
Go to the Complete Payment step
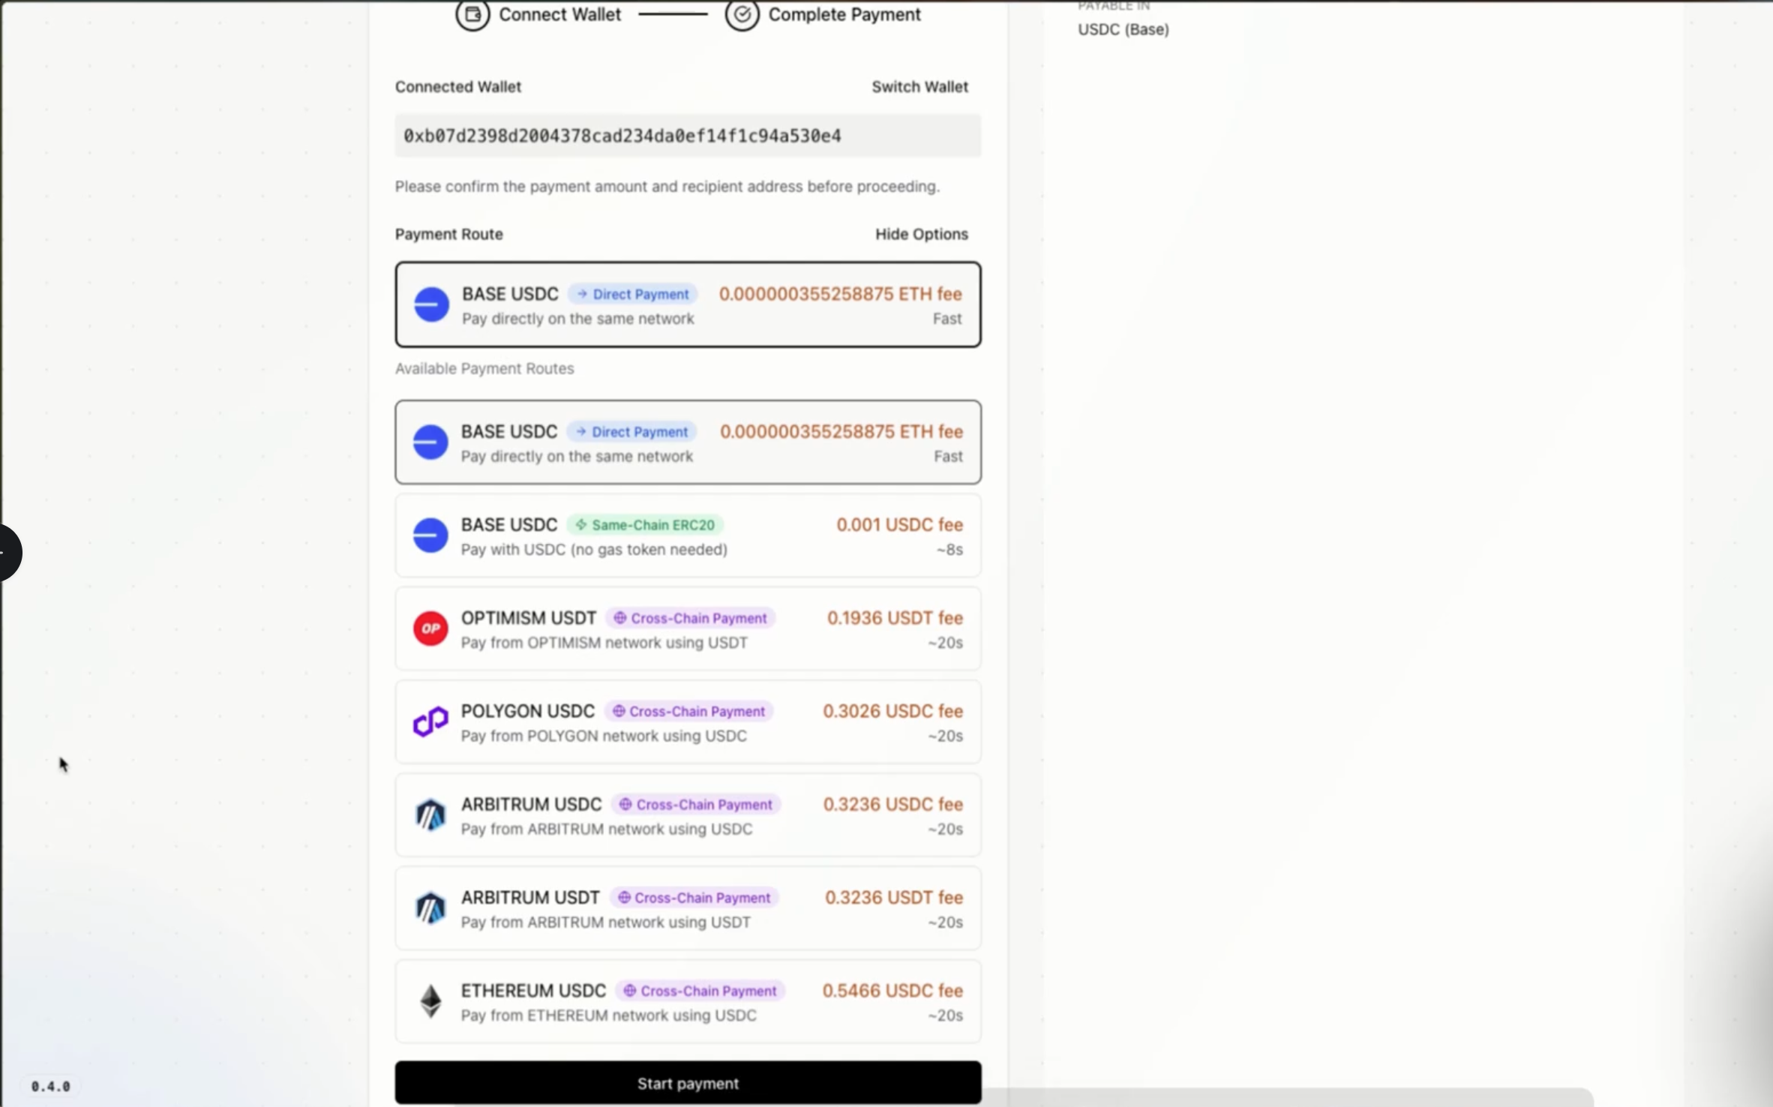point(844,14)
